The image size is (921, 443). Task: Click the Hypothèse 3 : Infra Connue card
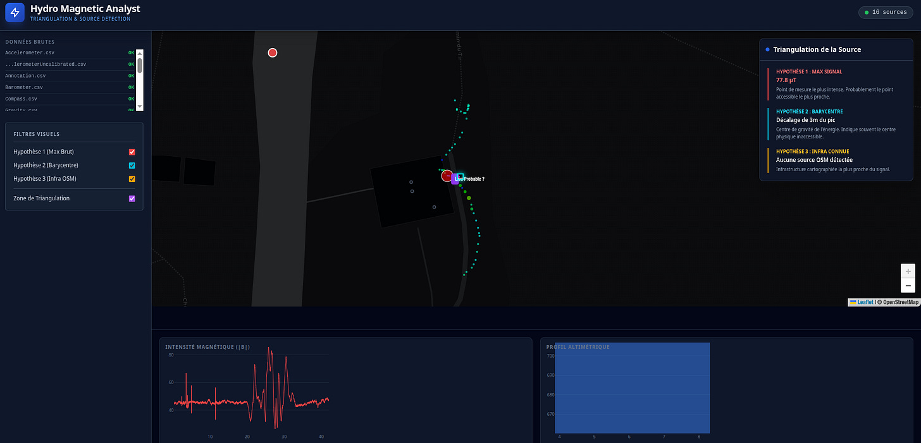pos(838,161)
